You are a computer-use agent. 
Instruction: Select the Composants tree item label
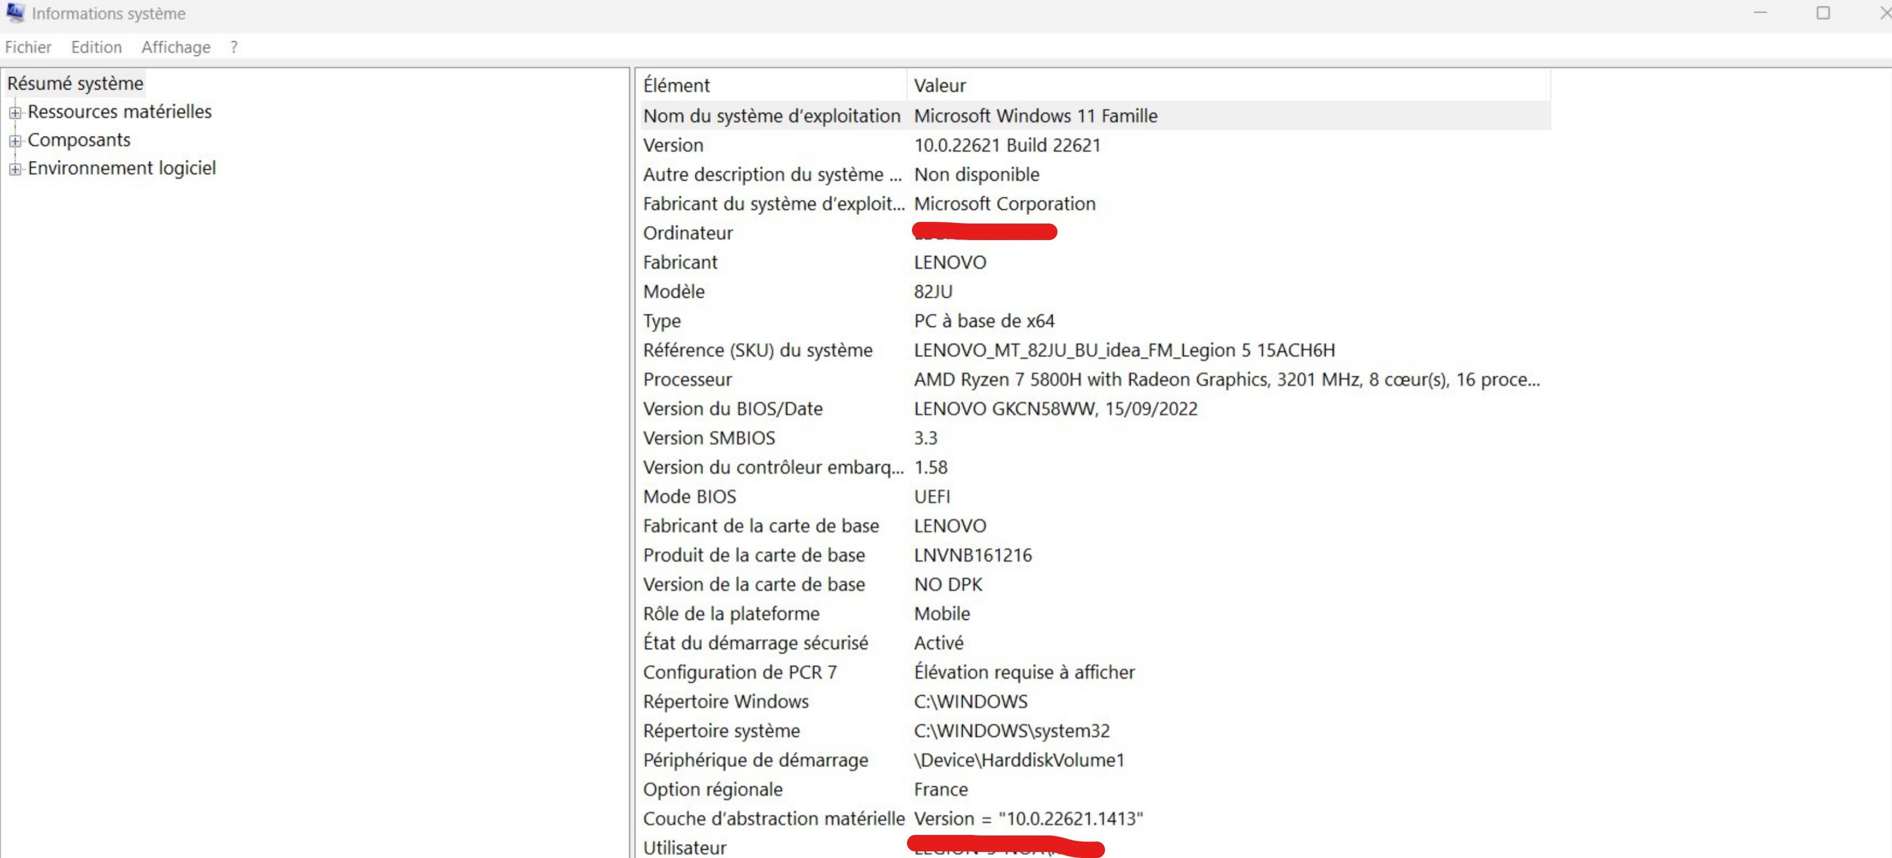79,140
